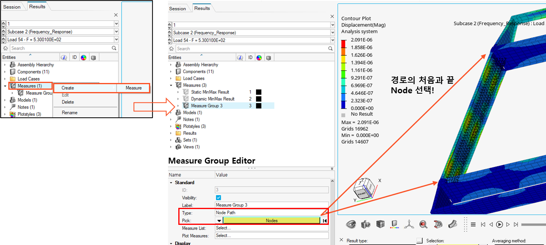The width and height of the screenshot is (546, 245).
Task: Click the red-ended bracket part icon in toolbar
Action: [x=438, y=224]
